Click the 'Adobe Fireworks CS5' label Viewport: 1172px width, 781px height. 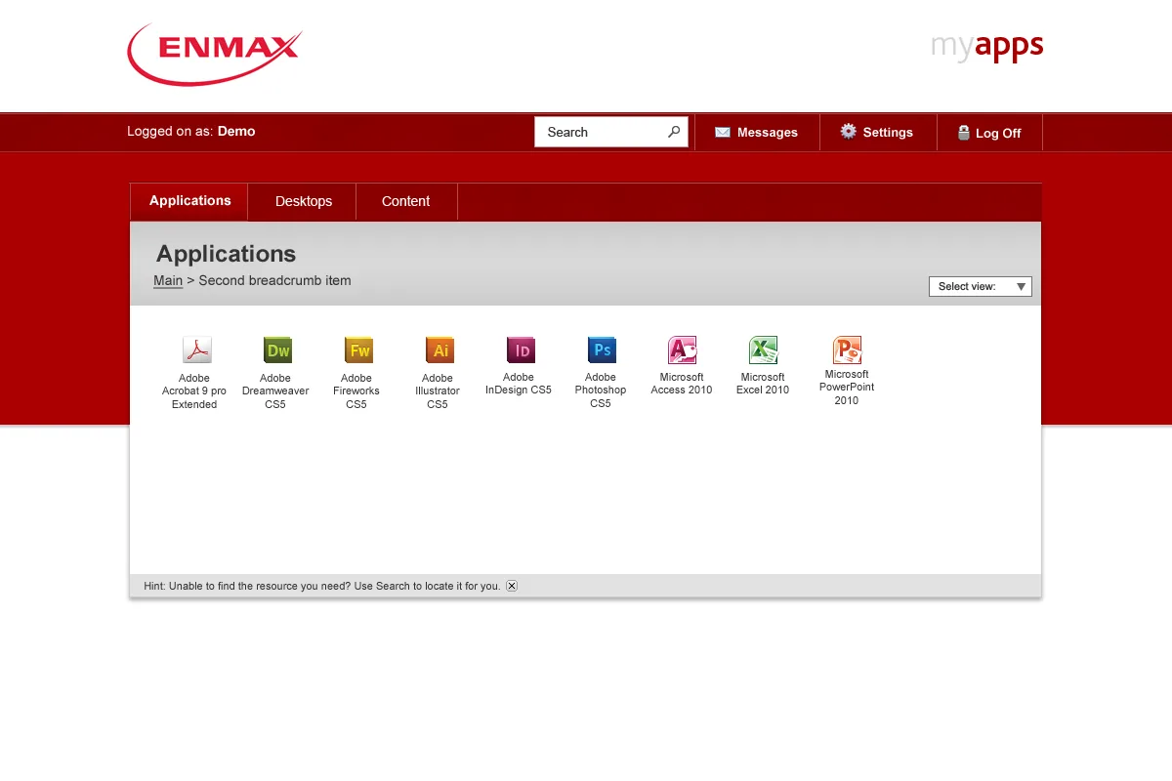click(x=356, y=391)
